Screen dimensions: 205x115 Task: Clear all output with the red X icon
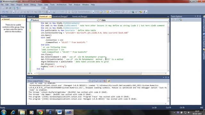click(104, 81)
